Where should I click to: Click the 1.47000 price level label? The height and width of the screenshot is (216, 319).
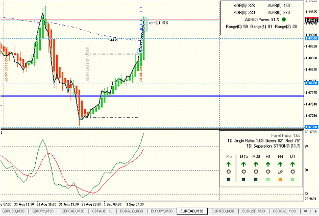tap(311, 127)
